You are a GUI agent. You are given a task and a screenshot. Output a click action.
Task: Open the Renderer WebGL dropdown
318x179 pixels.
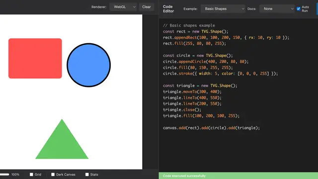(x=123, y=7)
